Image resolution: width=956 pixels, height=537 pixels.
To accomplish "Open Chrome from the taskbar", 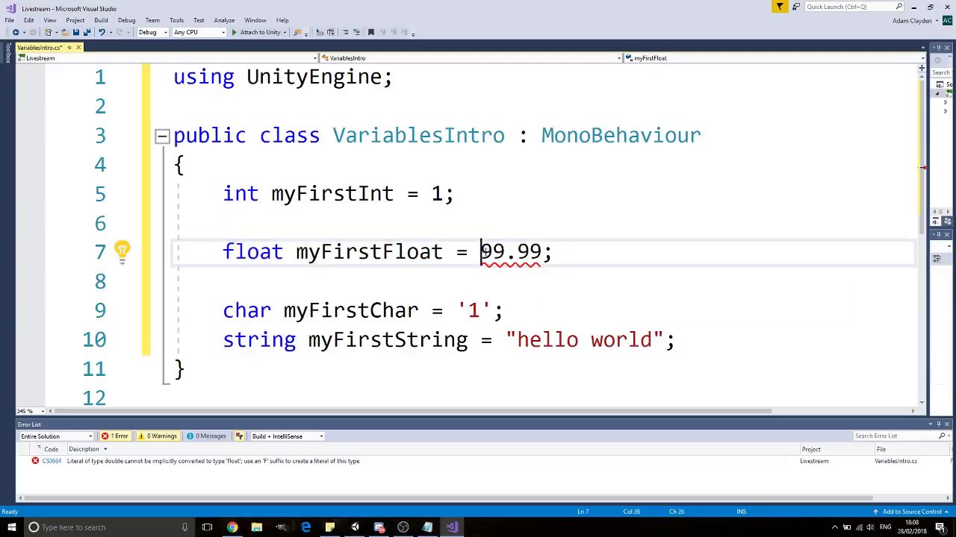I will point(232,527).
